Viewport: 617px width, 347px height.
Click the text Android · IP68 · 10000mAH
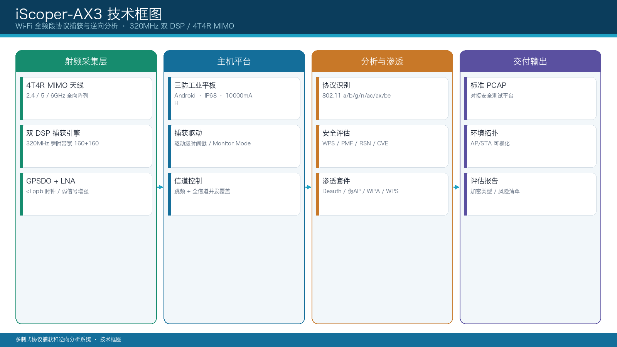[x=213, y=99]
